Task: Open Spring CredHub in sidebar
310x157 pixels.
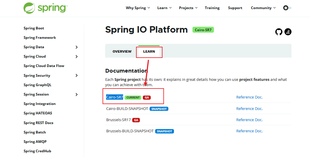Action: [x=37, y=151]
